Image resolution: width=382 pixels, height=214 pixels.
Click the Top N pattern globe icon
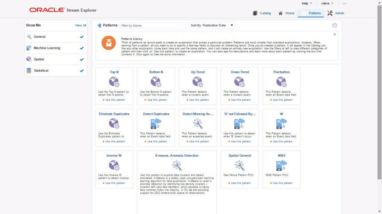[x=114, y=82]
